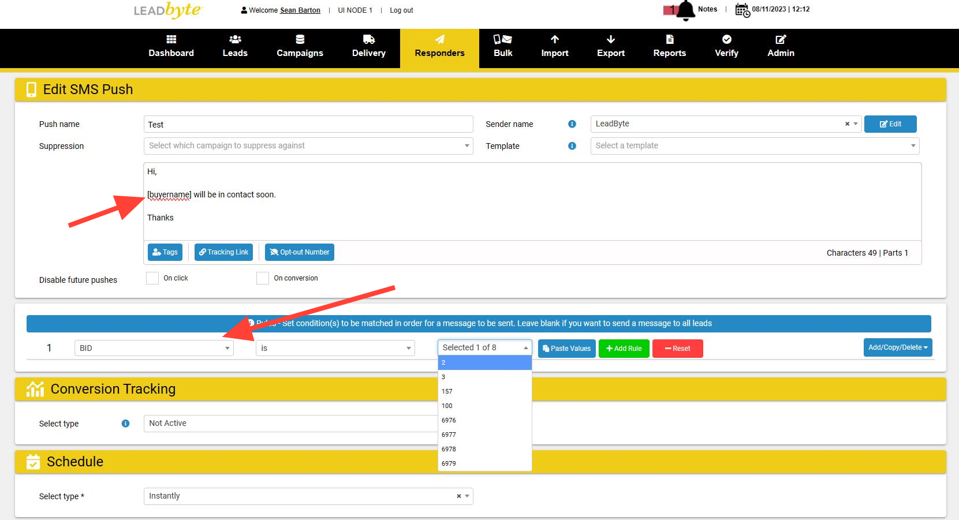959x520 pixels.
Task: Open notifications bell icon
Action: coord(685,10)
